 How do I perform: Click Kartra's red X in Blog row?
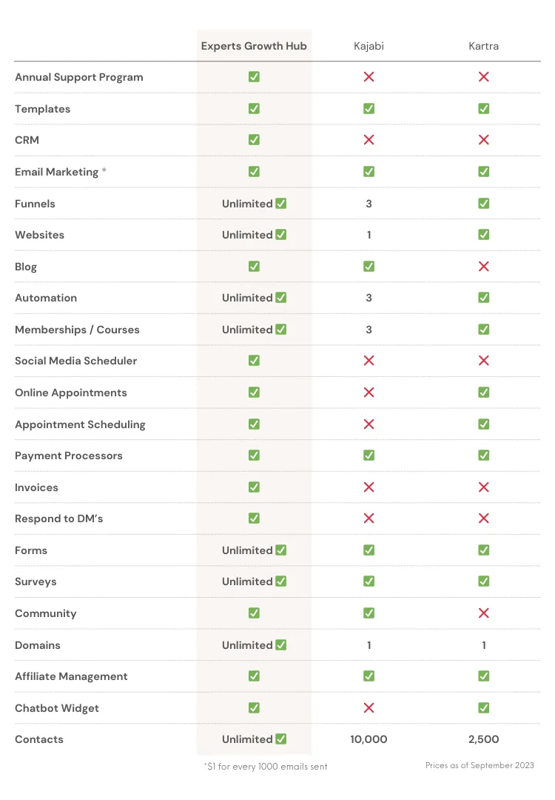(484, 267)
